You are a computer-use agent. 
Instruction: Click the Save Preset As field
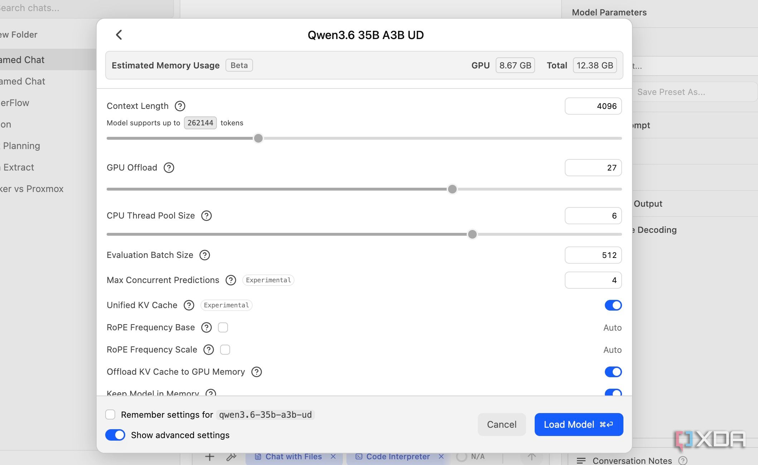[694, 92]
